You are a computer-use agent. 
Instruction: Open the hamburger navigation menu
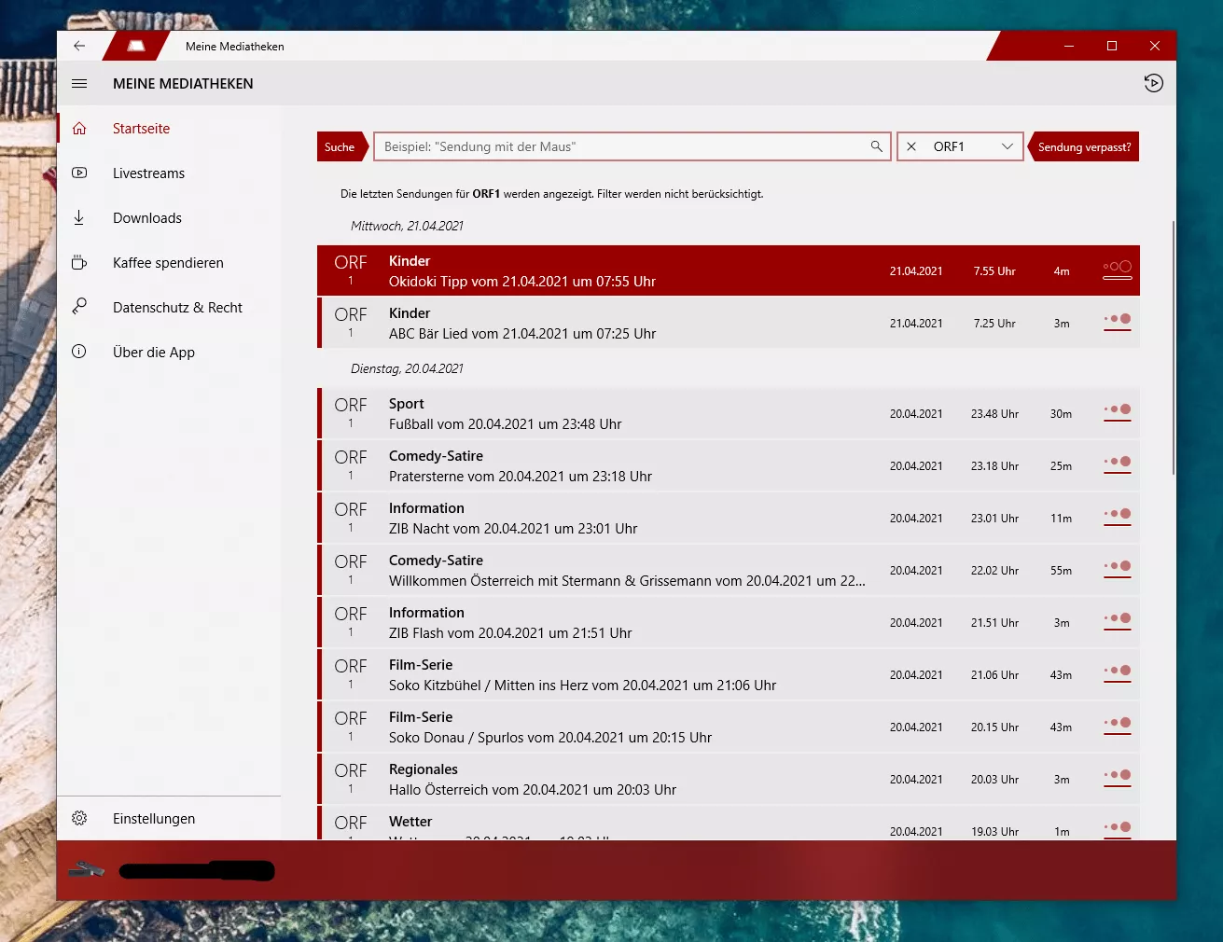(x=79, y=84)
